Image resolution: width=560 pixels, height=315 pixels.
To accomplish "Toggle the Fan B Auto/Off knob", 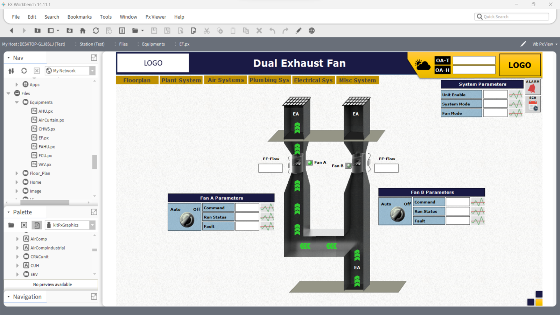I will 397,214.
